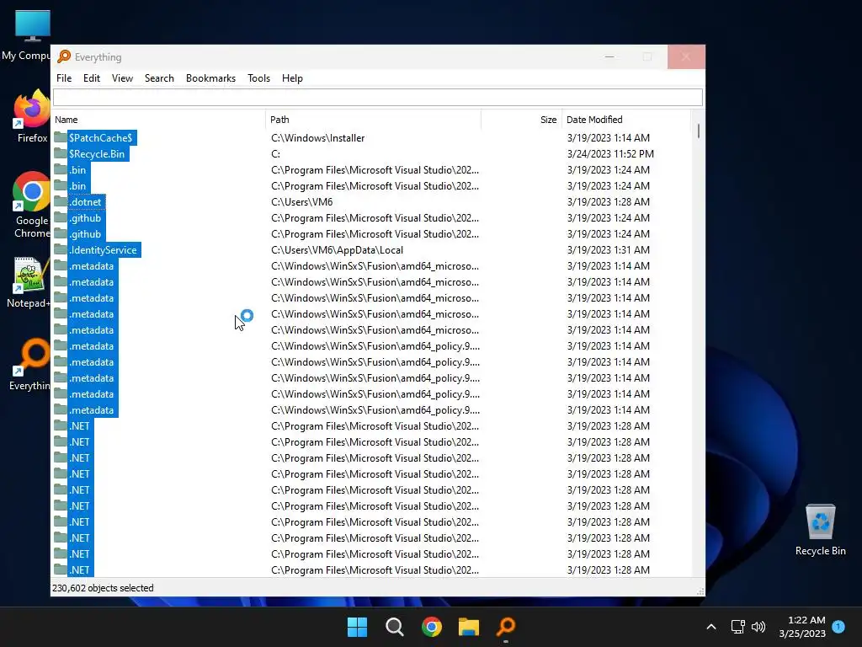
Task: Open the Help menu
Action: (292, 78)
